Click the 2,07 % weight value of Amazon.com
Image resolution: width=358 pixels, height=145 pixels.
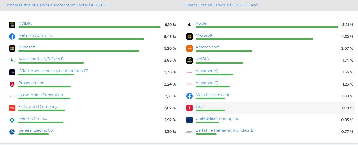tap(347, 49)
